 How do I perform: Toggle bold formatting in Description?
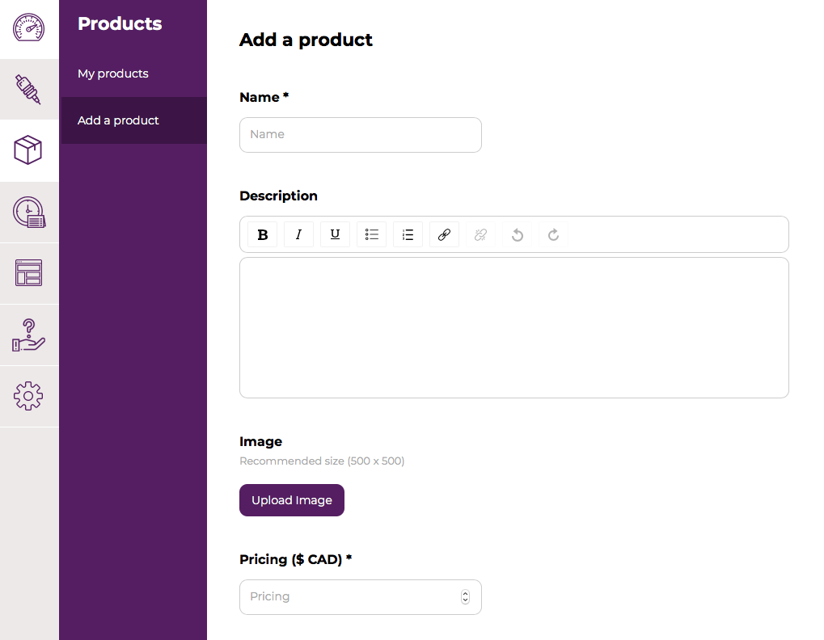tap(262, 234)
